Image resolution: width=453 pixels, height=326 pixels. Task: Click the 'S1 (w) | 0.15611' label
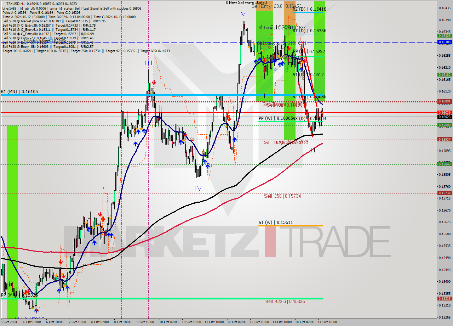click(276, 222)
